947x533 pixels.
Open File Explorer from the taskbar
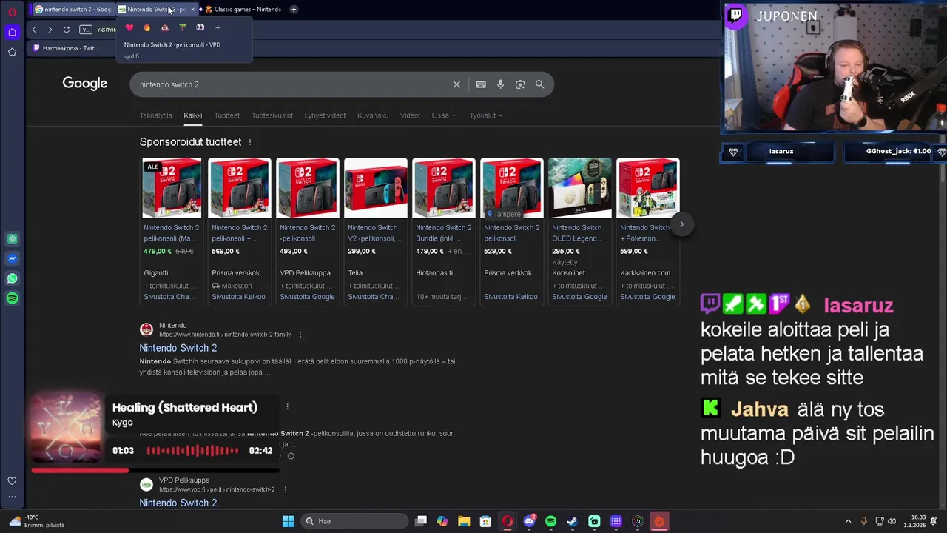[x=464, y=521]
